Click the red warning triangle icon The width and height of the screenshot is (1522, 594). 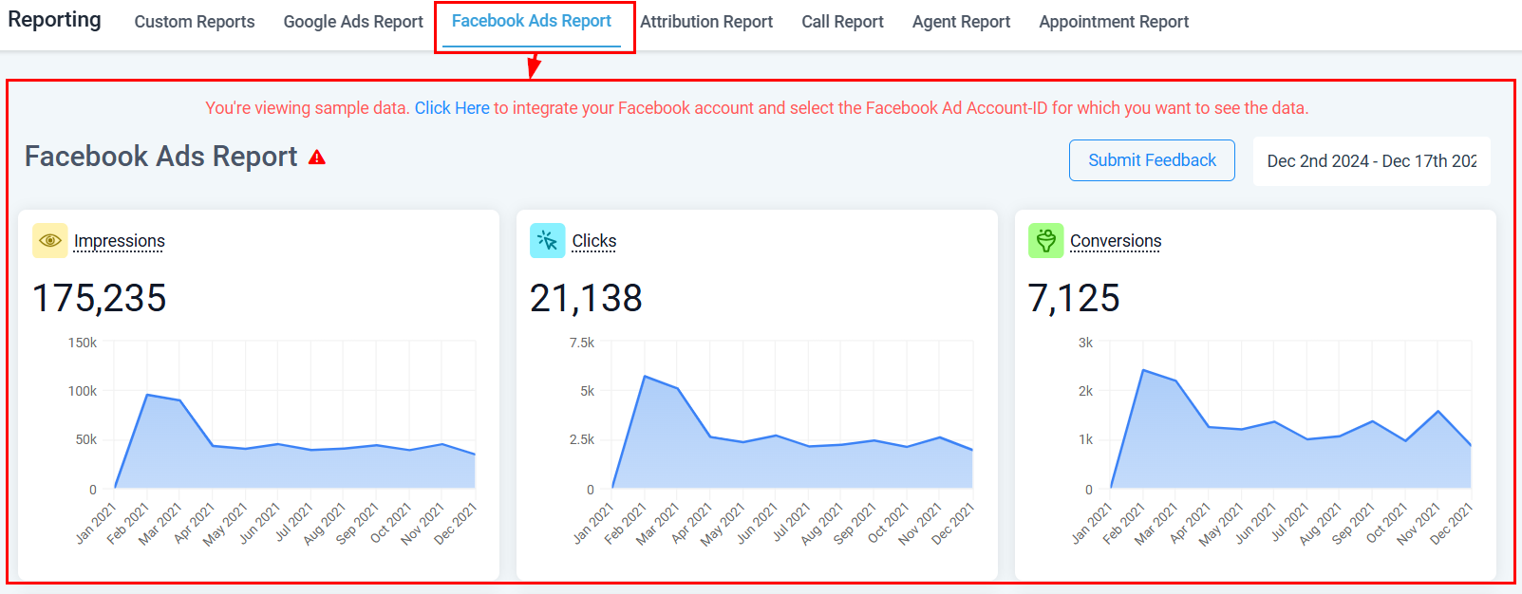[317, 158]
